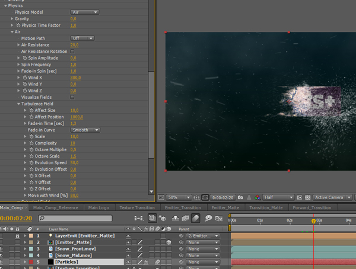
Task: Click the show channel RGB icon
Action: point(257,197)
